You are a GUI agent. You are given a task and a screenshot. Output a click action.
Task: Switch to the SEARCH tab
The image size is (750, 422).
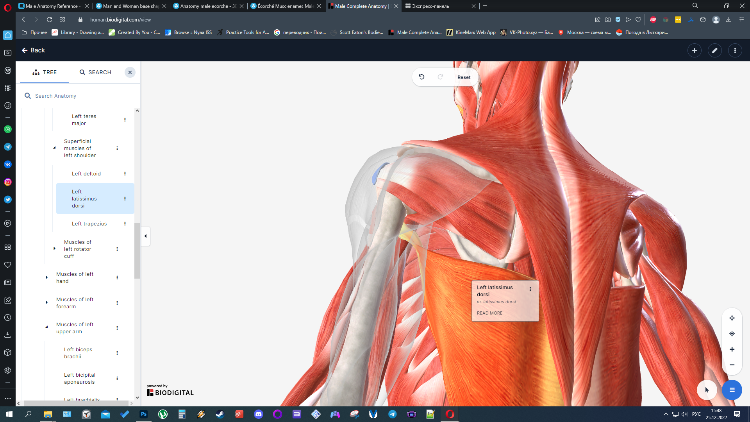click(95, 72)
